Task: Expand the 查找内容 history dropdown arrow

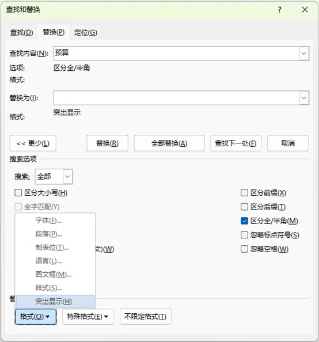Action: (304, 54)
